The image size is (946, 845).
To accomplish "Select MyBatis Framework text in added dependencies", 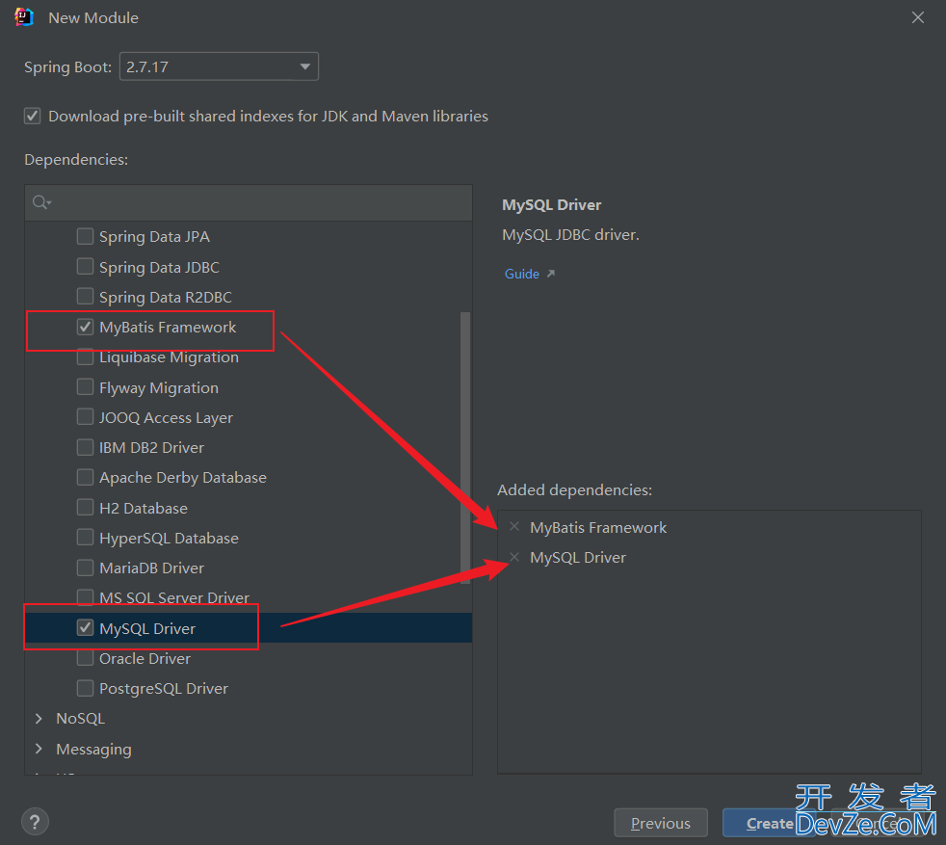I will click(x=598, y=527).
